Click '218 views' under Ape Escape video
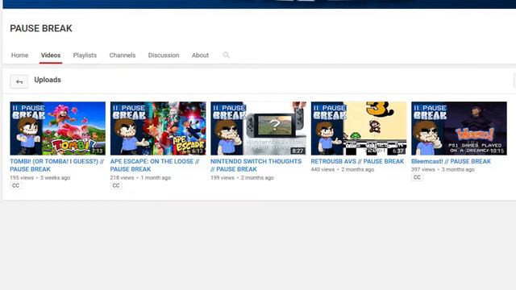The image size is (516, 290). pos(122,177)
